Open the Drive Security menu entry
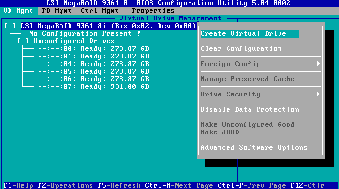The width and height of the screenshot is (339, 189). tap(230, 94)
